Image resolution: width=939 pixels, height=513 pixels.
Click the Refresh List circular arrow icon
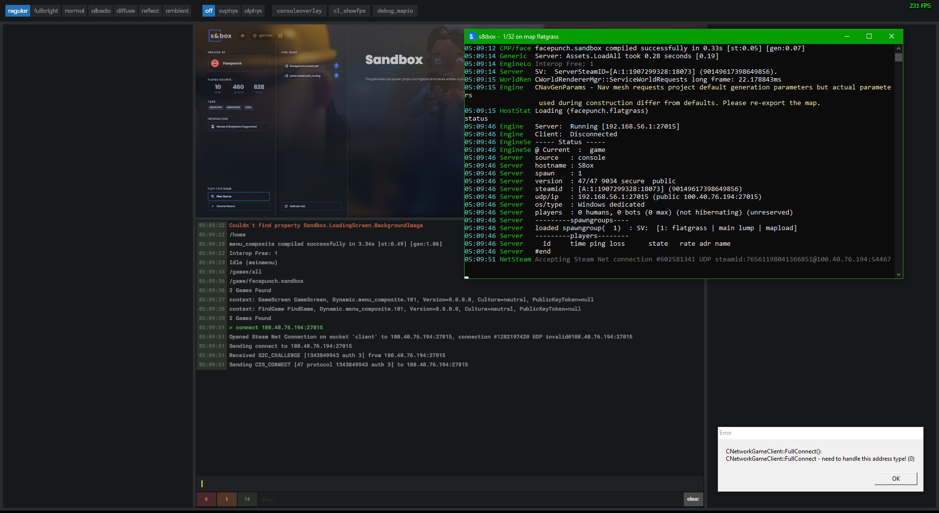point(287,206)
